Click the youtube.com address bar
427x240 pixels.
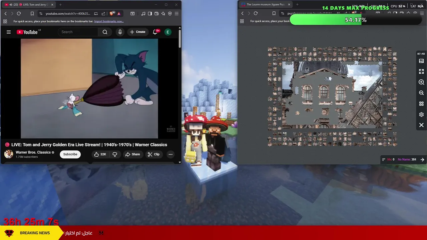point(68,14)
